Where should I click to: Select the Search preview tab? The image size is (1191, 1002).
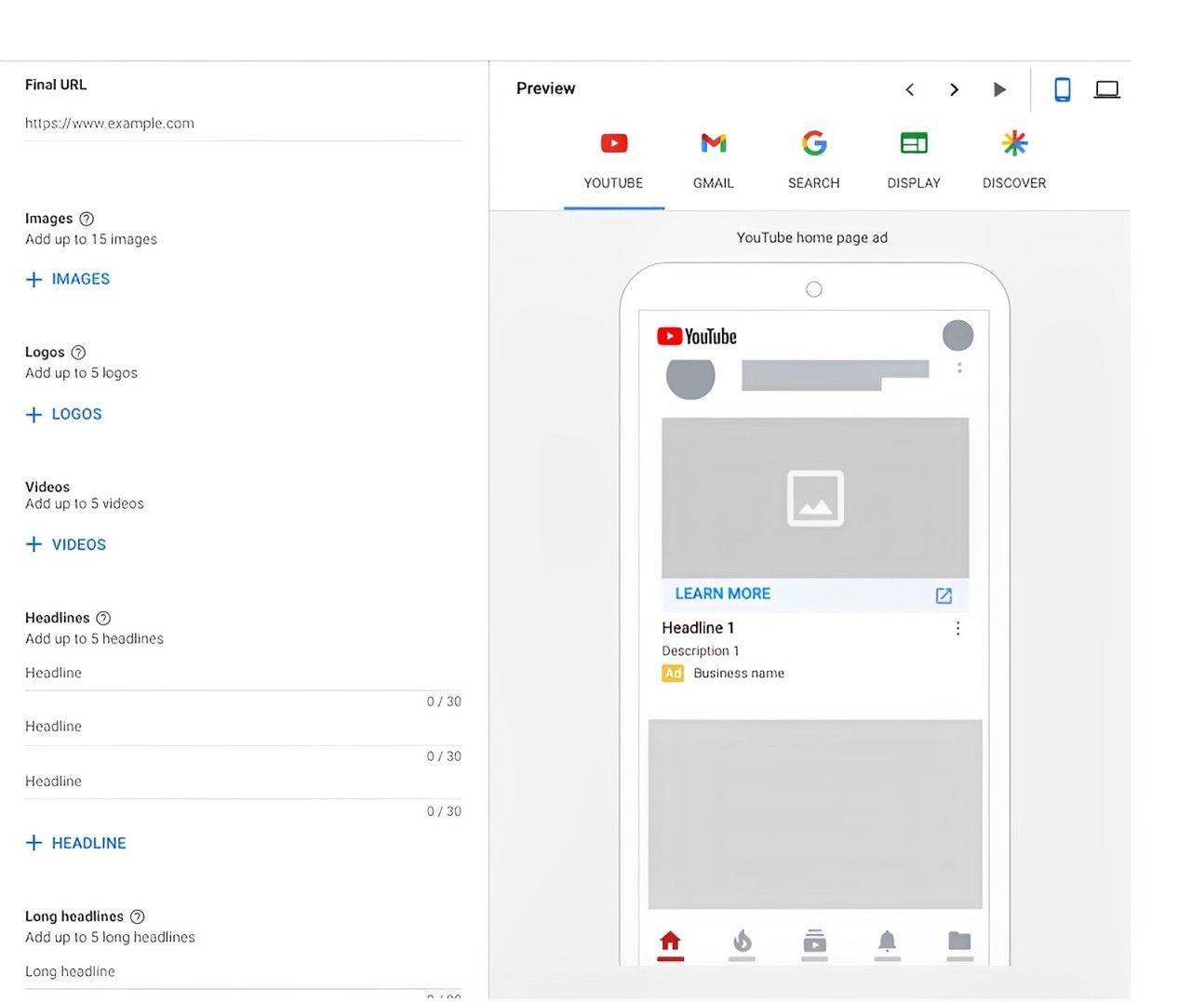pos(814,160)
